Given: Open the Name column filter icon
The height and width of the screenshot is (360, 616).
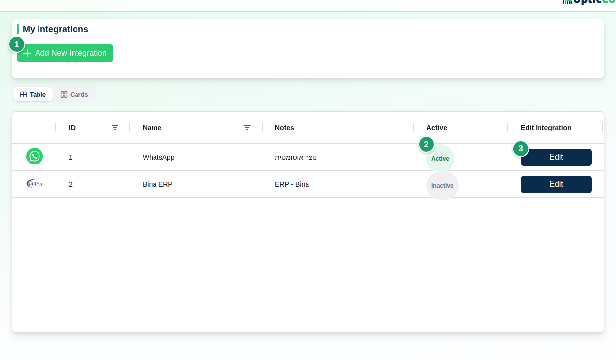Looking at the screenshot, I should click(x=247, y=128).
